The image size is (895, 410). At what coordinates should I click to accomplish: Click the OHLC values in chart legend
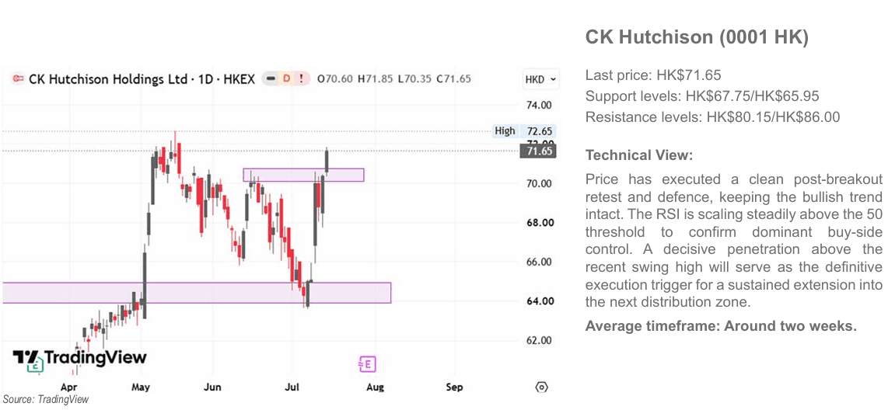[393, 78]
